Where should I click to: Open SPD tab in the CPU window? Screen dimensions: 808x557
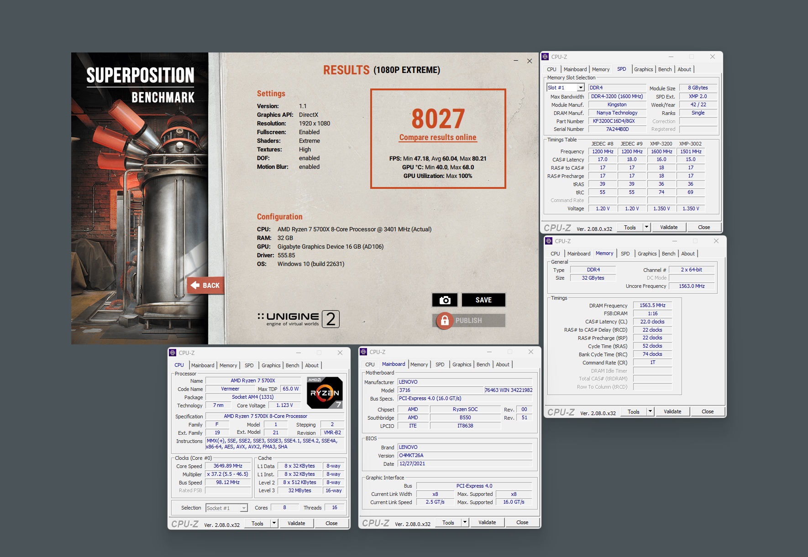click(x=249, y=365)
